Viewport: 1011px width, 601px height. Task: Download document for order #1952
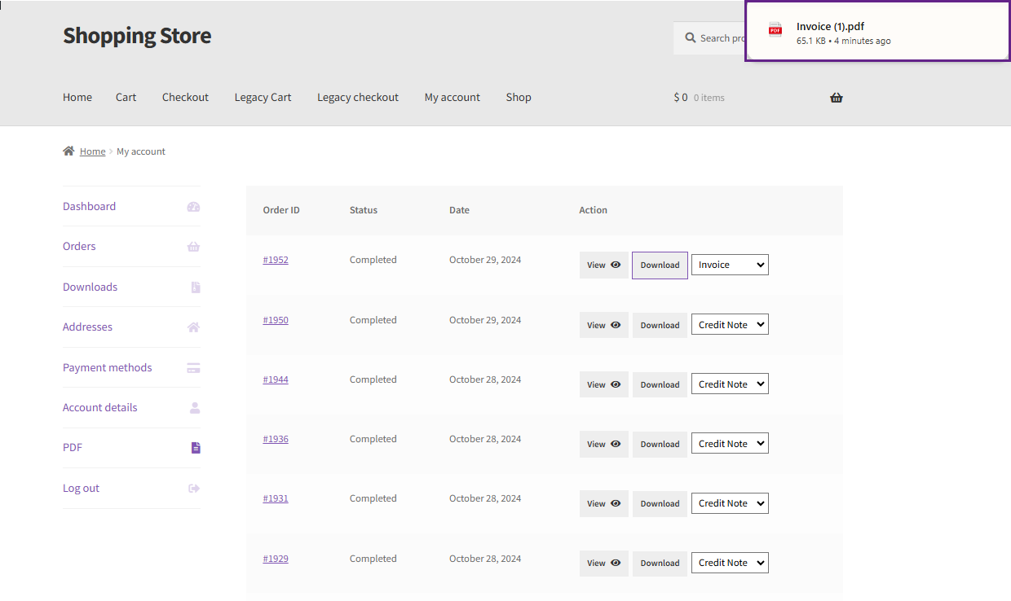(x=660, y=265)
